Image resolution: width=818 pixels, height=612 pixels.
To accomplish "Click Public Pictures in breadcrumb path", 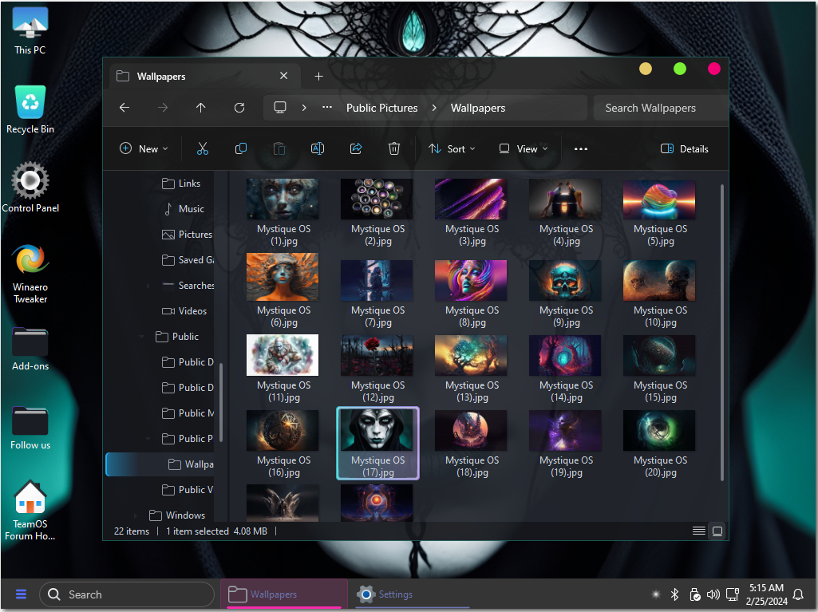I will pyautogui.click(x=381, y=108).
